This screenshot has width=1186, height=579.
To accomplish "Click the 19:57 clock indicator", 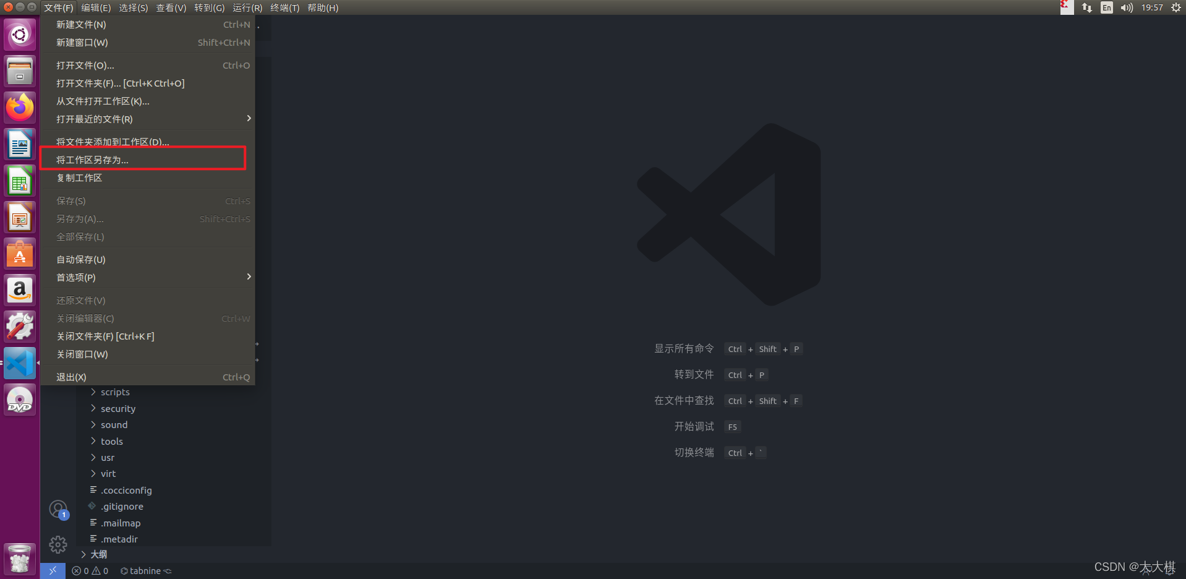I will [1152, 7].
